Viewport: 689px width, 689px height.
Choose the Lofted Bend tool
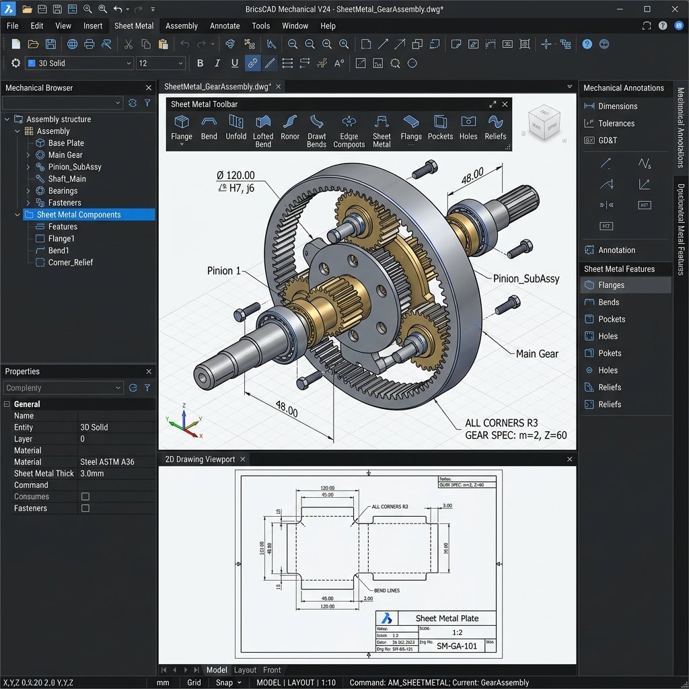263,131
